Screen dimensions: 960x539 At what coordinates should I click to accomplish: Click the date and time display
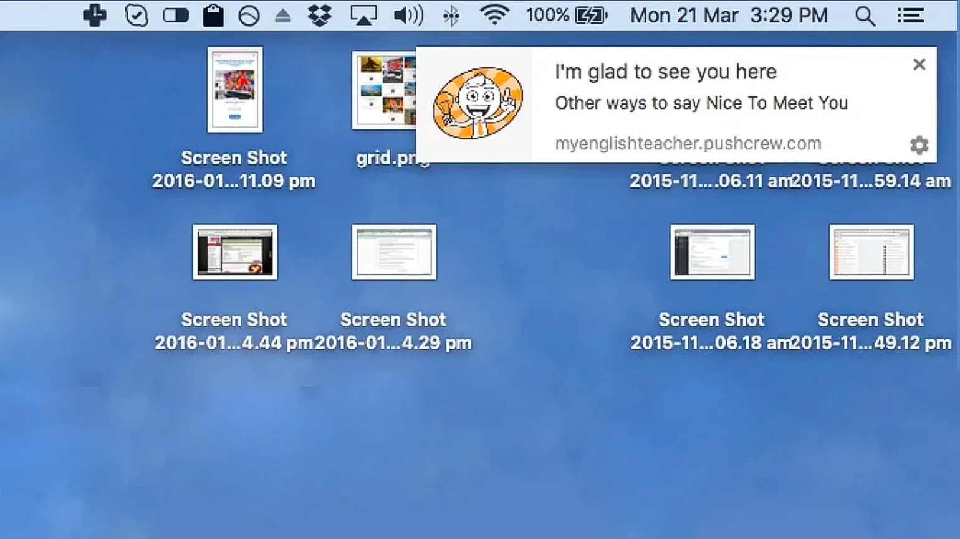[729, 15]
